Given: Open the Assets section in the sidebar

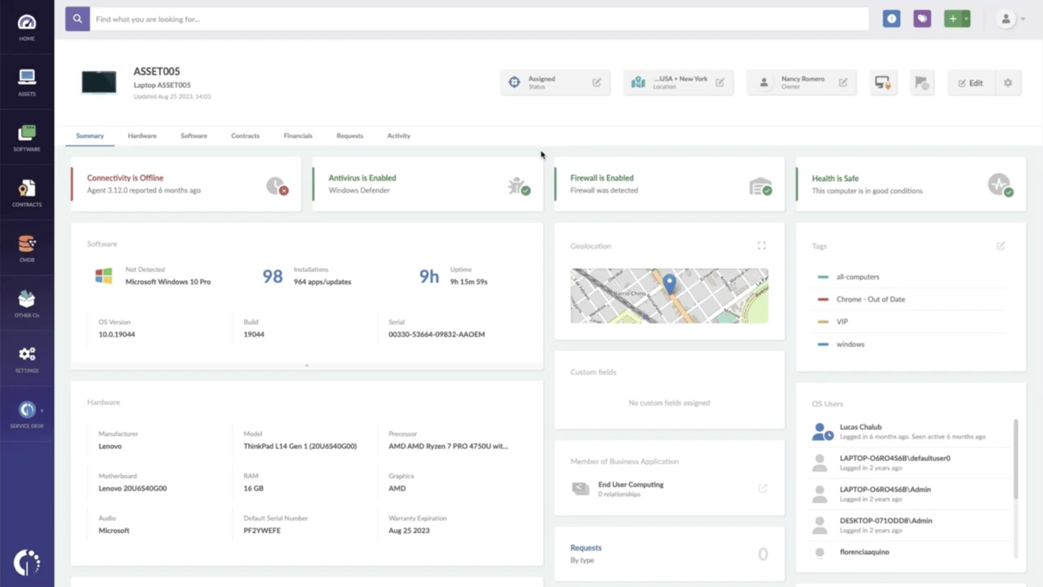Looking at the screenshot, I should 27,81.
